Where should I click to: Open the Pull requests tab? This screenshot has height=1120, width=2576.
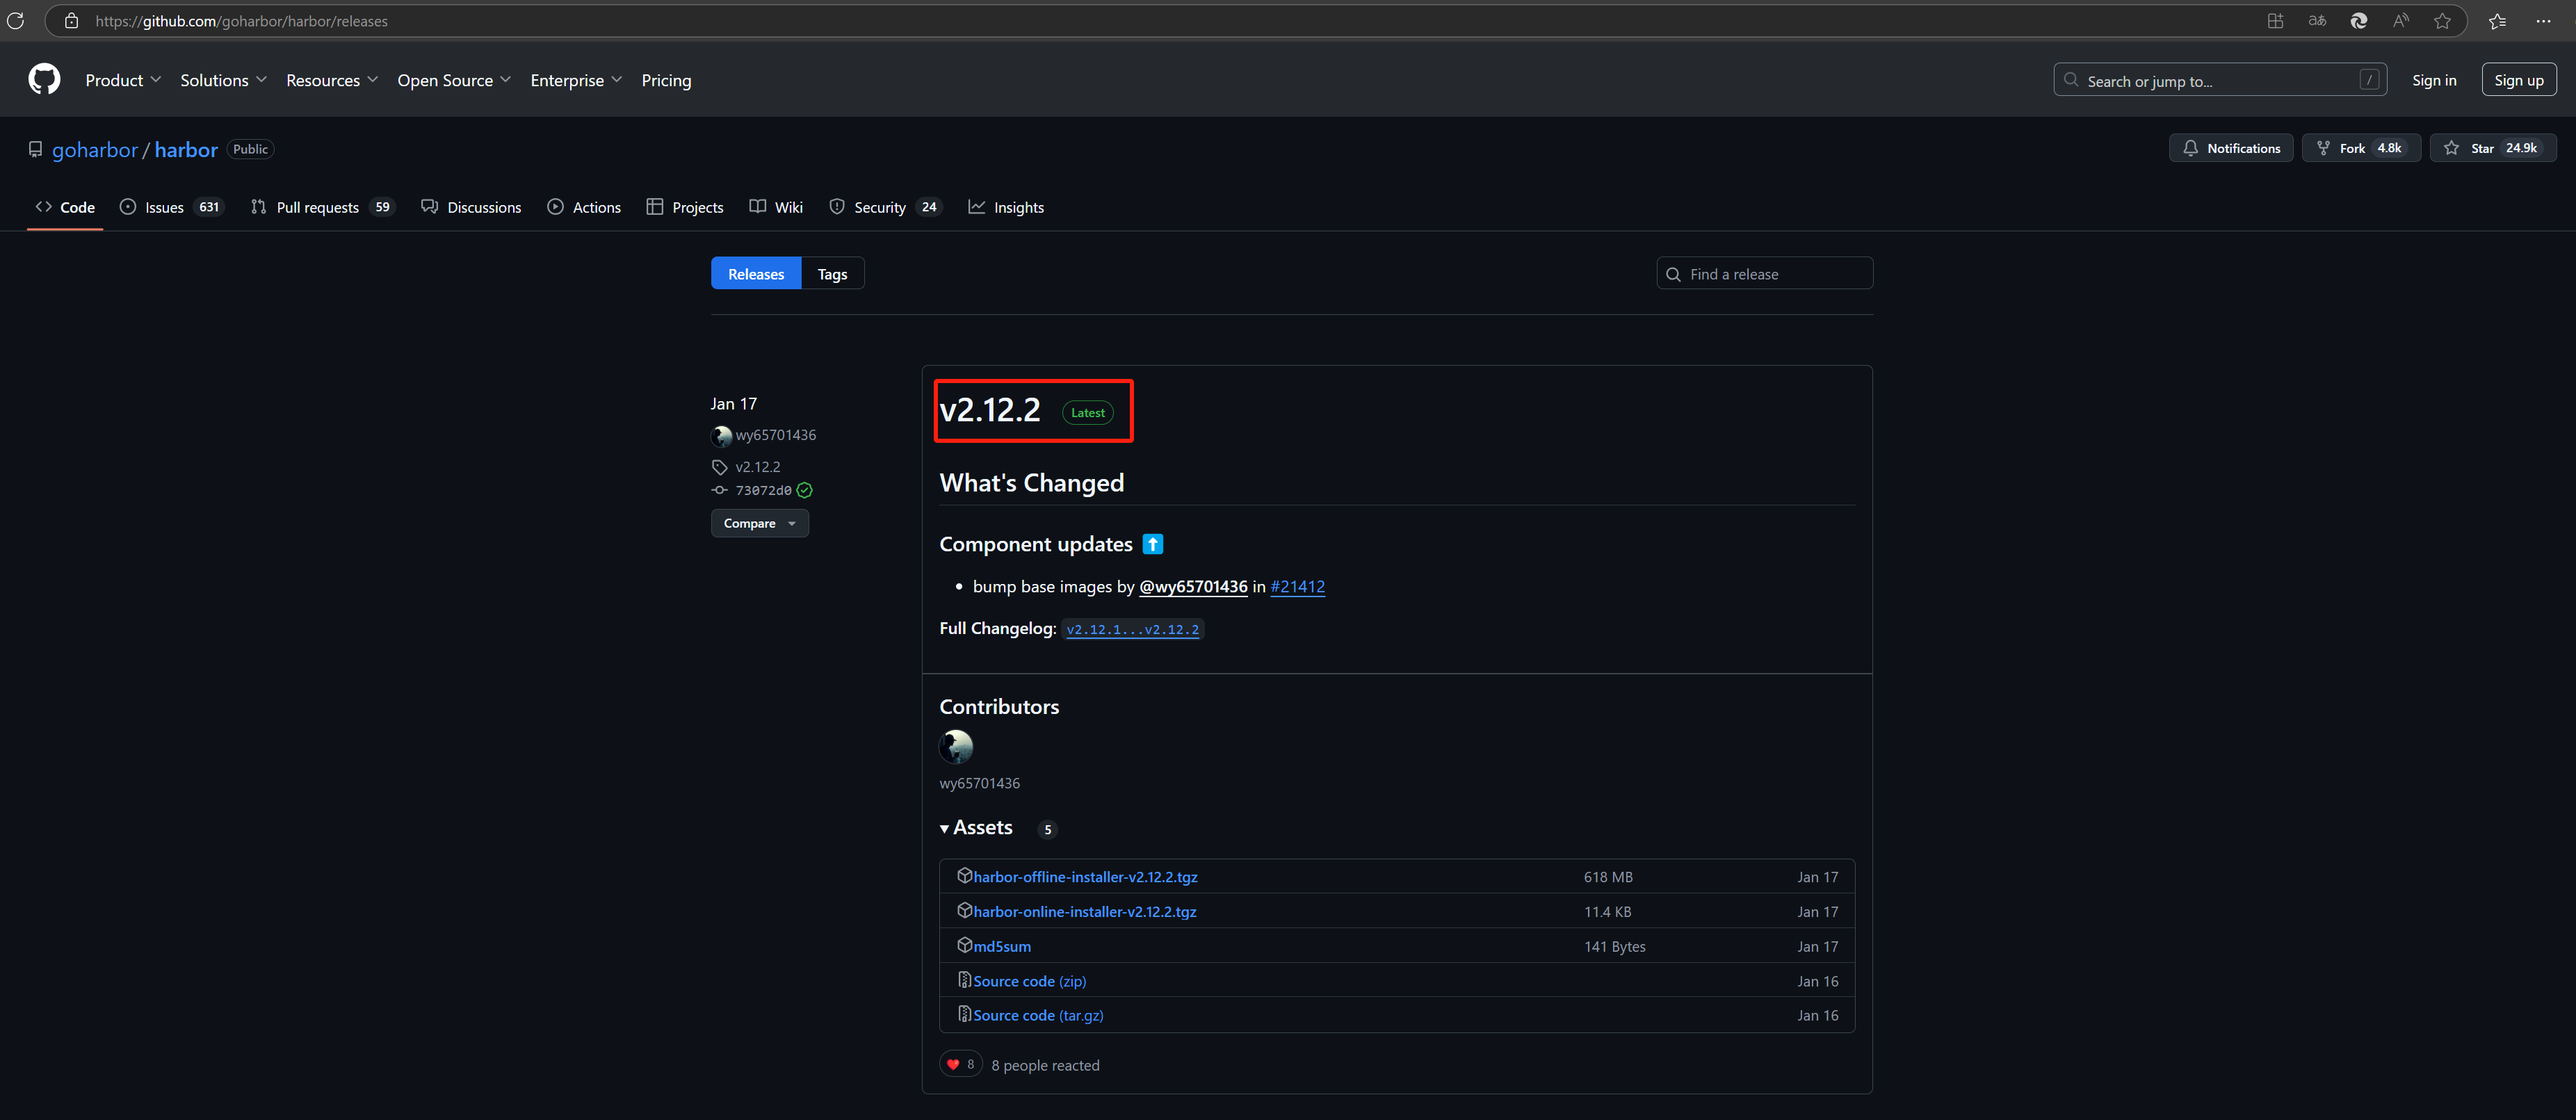pos(317,207)
